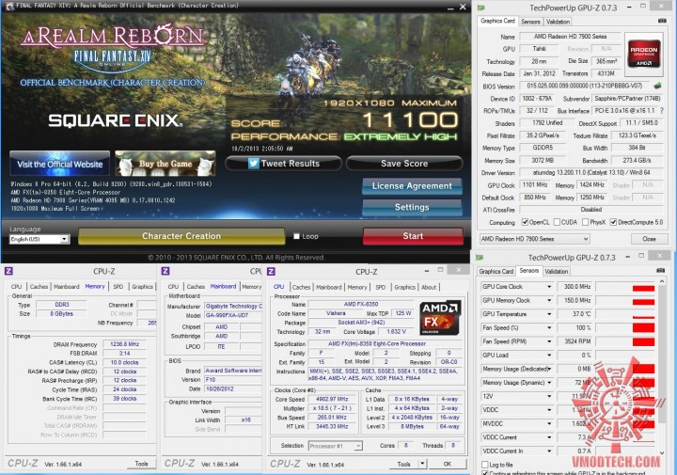Click the AMD FX logo in CPU-Z
677x475 pixels.
[x=439, y=318]
